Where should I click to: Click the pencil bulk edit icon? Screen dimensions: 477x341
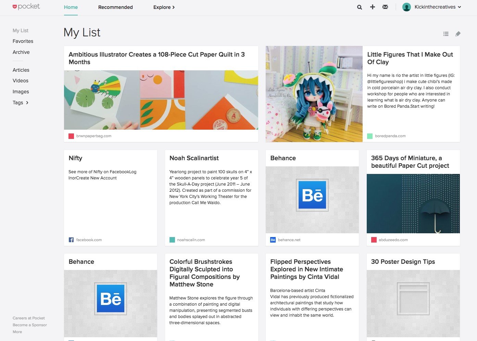[458, 34]
